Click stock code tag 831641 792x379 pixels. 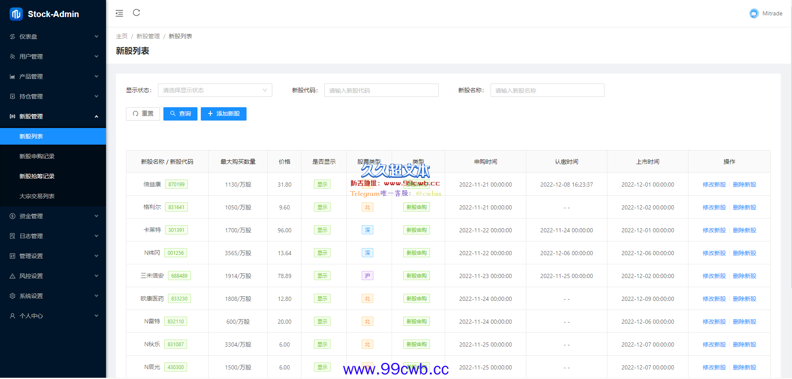point(176,207)
